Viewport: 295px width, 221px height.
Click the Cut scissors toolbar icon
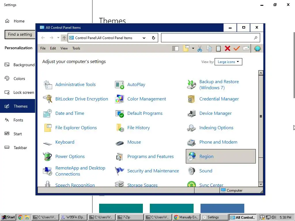click(200, 48)
